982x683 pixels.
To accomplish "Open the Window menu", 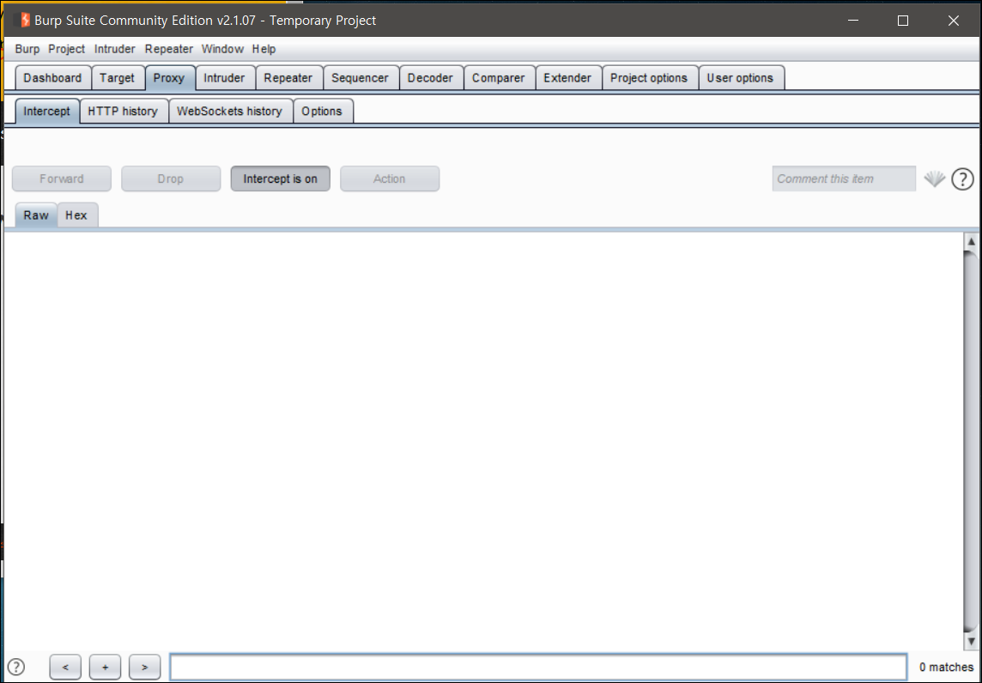I will (x=222, y=49).
